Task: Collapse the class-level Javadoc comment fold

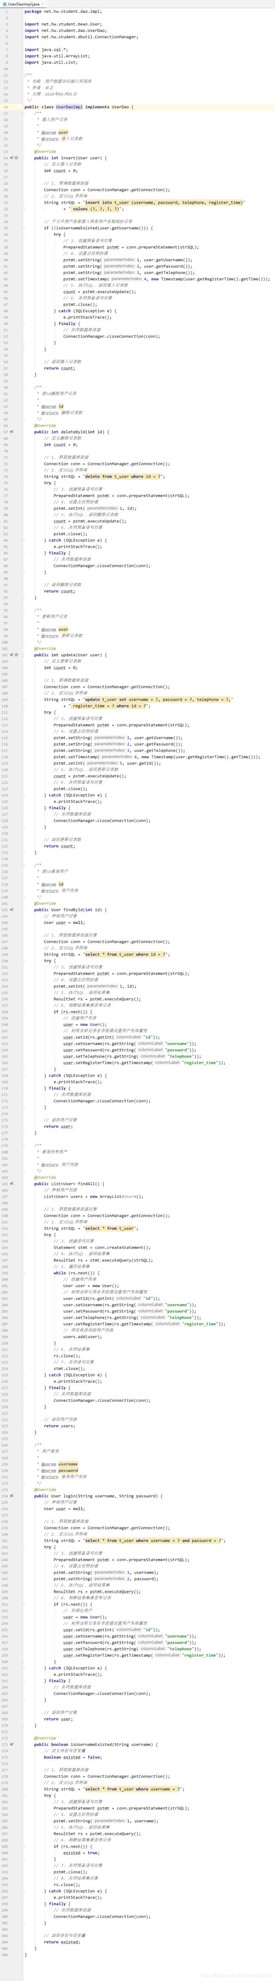Action: [x=22, y=75]
